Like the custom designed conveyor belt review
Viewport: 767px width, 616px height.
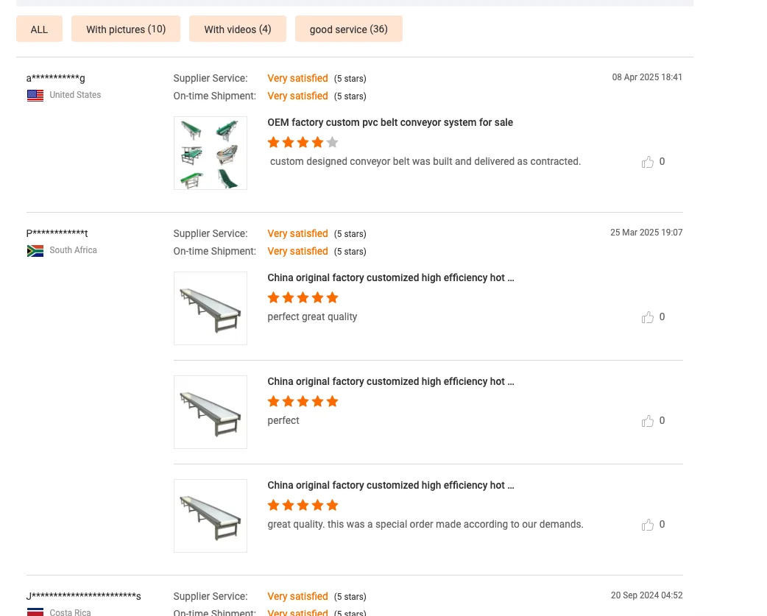648,162
